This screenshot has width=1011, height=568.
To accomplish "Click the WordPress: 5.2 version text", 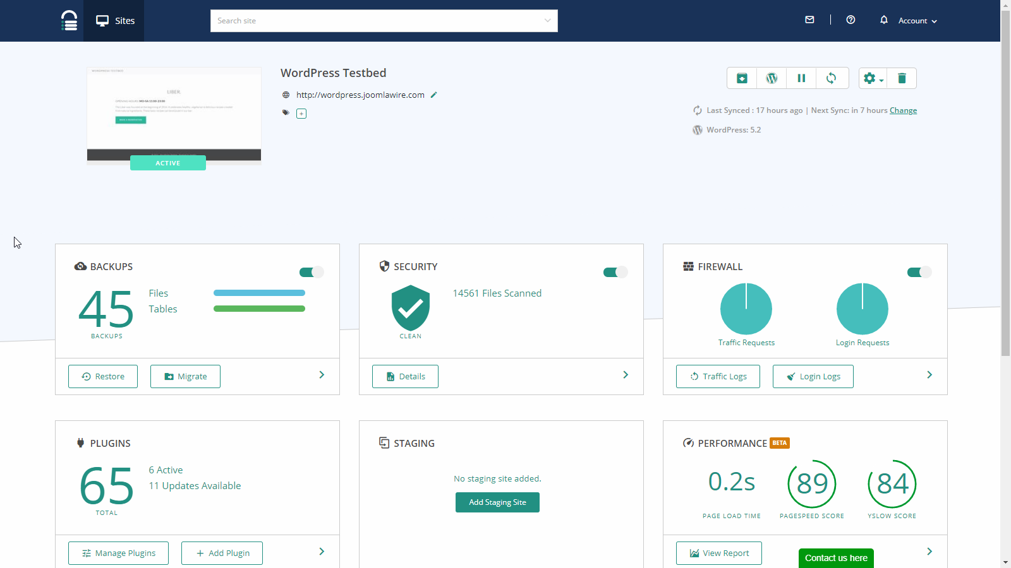I will [x=733, y=130].
